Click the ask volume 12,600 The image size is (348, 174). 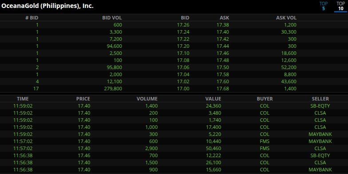289,60
